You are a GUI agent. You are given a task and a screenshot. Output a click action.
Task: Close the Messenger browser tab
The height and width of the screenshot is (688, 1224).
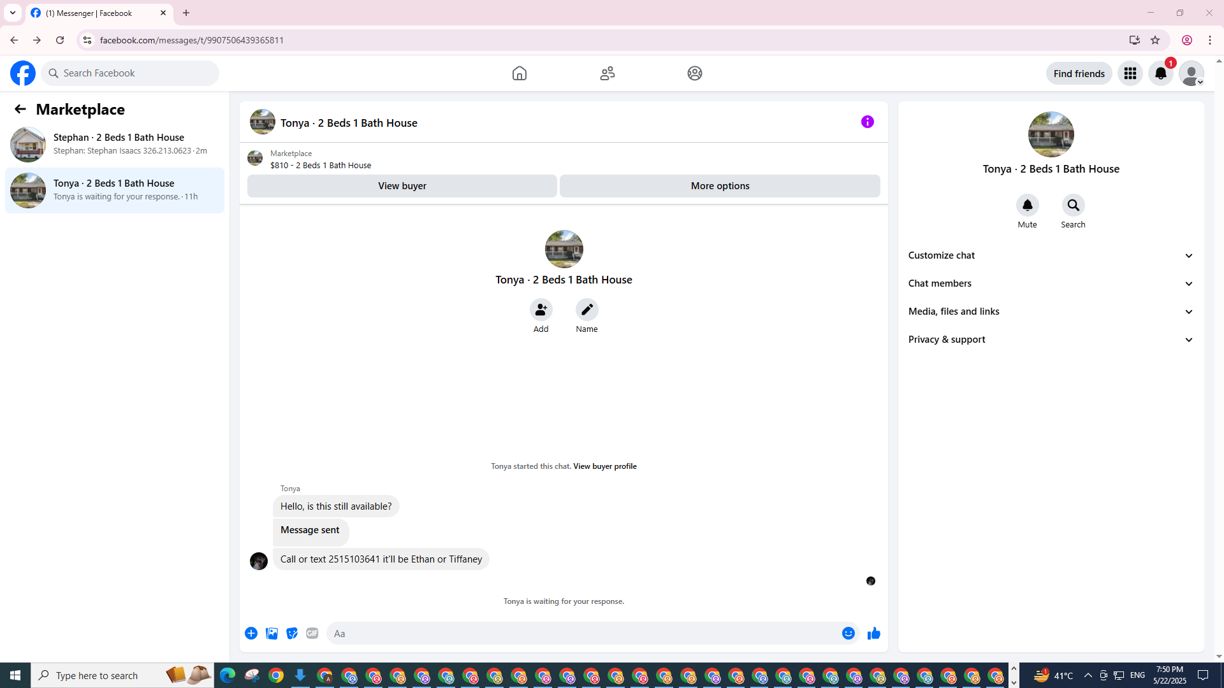click(163, 13)
